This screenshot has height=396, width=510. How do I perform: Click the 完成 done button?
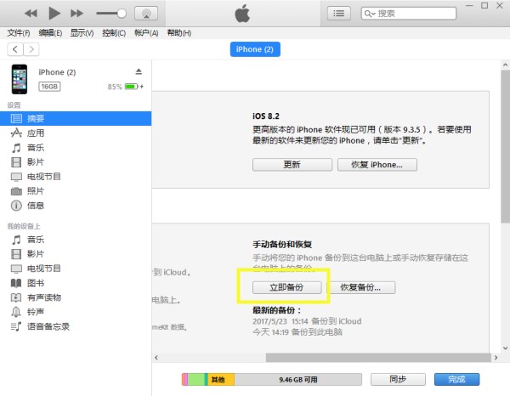click(456, 379)
